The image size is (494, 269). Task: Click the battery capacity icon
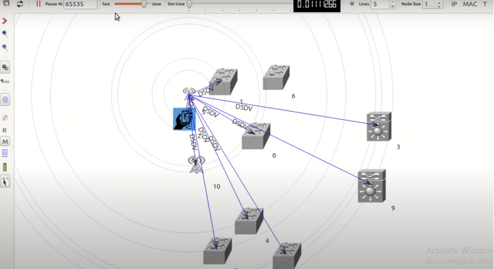tap(5, 167)
